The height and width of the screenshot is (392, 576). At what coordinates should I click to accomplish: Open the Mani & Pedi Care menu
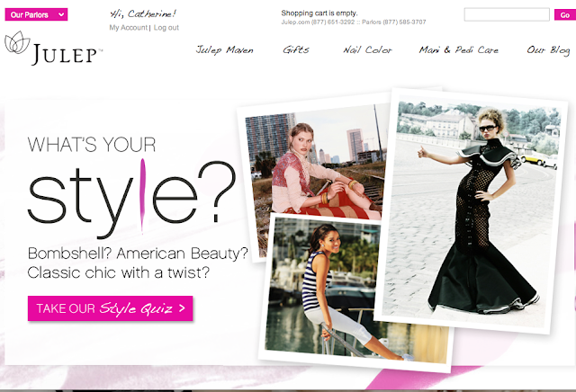point(459,49)
